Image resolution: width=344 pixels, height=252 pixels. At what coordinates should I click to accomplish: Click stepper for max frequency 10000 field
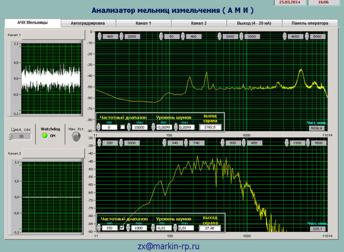tap(128, 127)
